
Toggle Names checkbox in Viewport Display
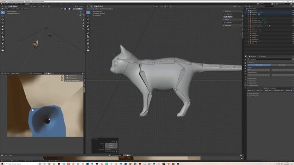(x=253, y=91)
